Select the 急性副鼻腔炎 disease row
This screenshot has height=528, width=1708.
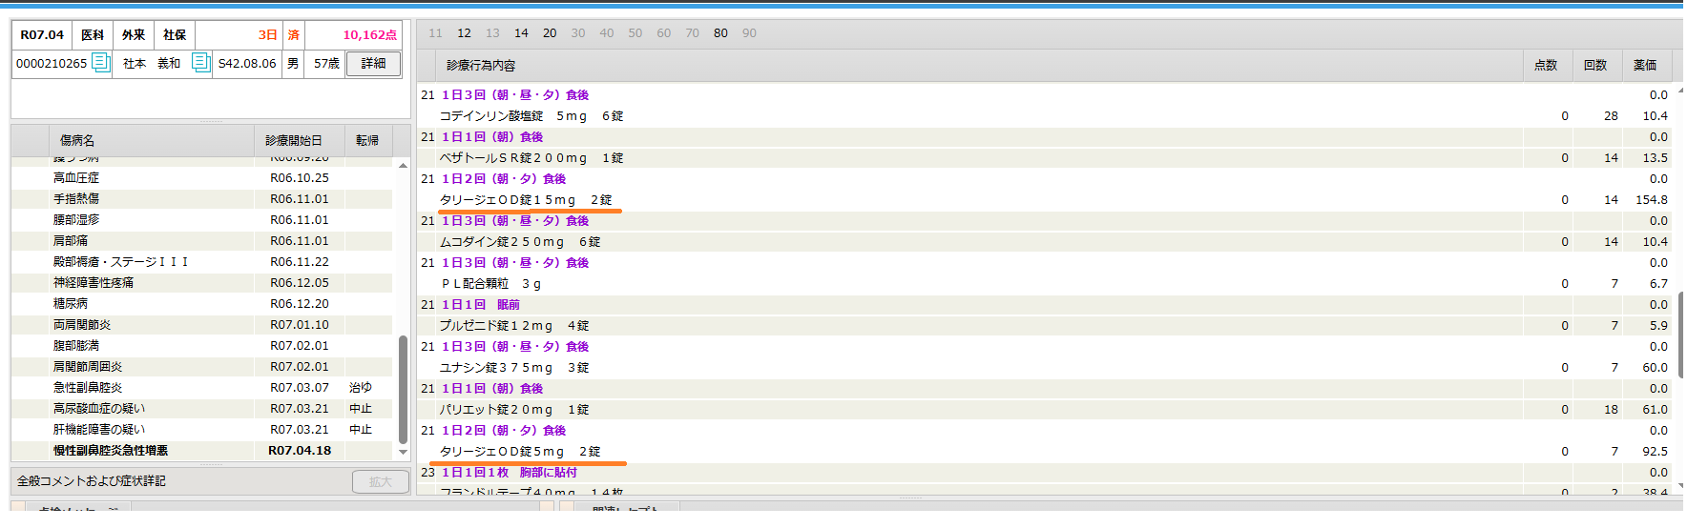(201, 388)
